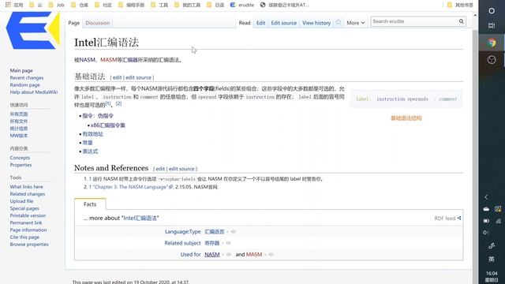Click Browse properties link
This screenshot has width=505, height=284.
(29, 244)
